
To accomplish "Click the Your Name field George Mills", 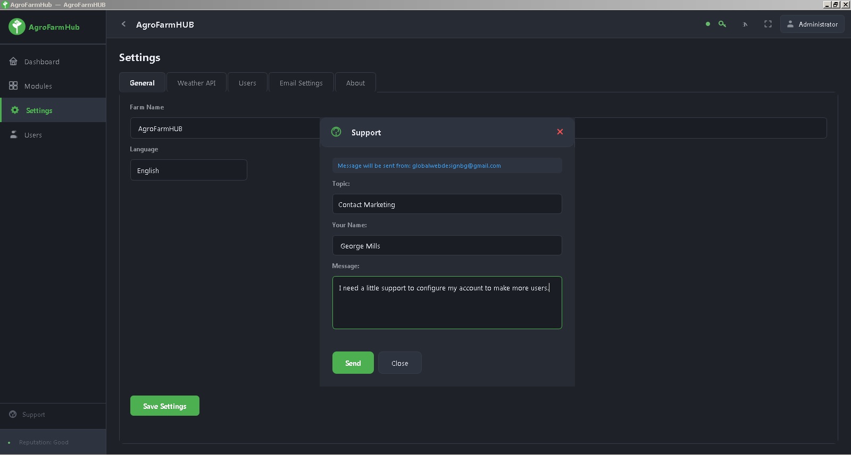I will 447,245.
